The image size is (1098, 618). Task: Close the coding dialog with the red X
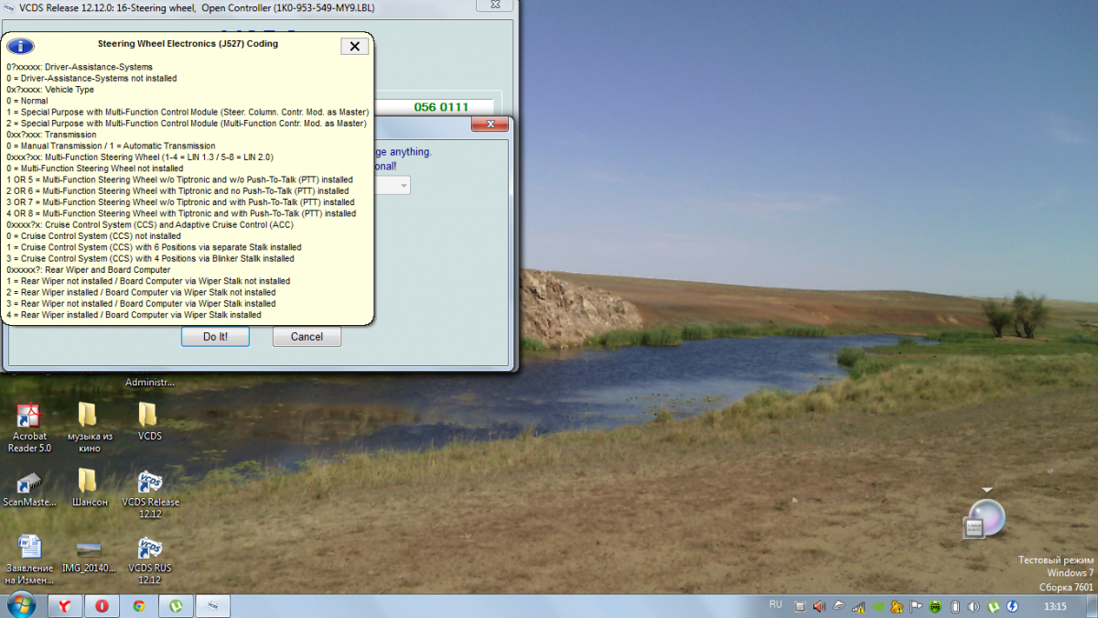pos(490,125)
